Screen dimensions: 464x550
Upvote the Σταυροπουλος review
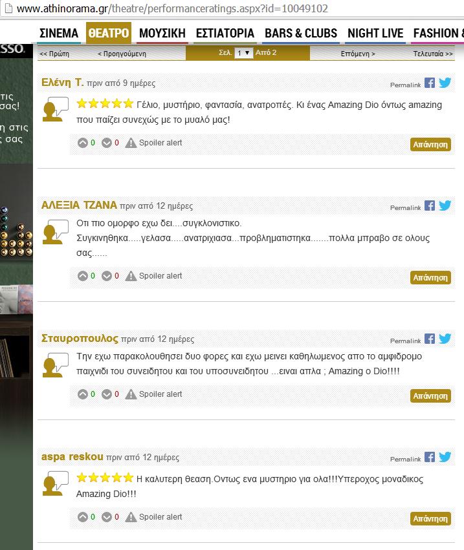pos(83,394)
